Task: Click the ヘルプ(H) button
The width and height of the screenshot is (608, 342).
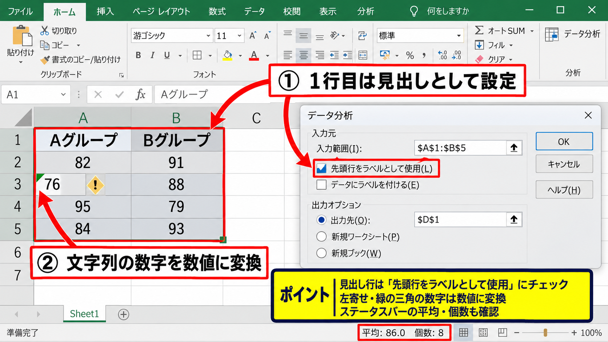Action: pyautogui.click(x=564, y=190)
